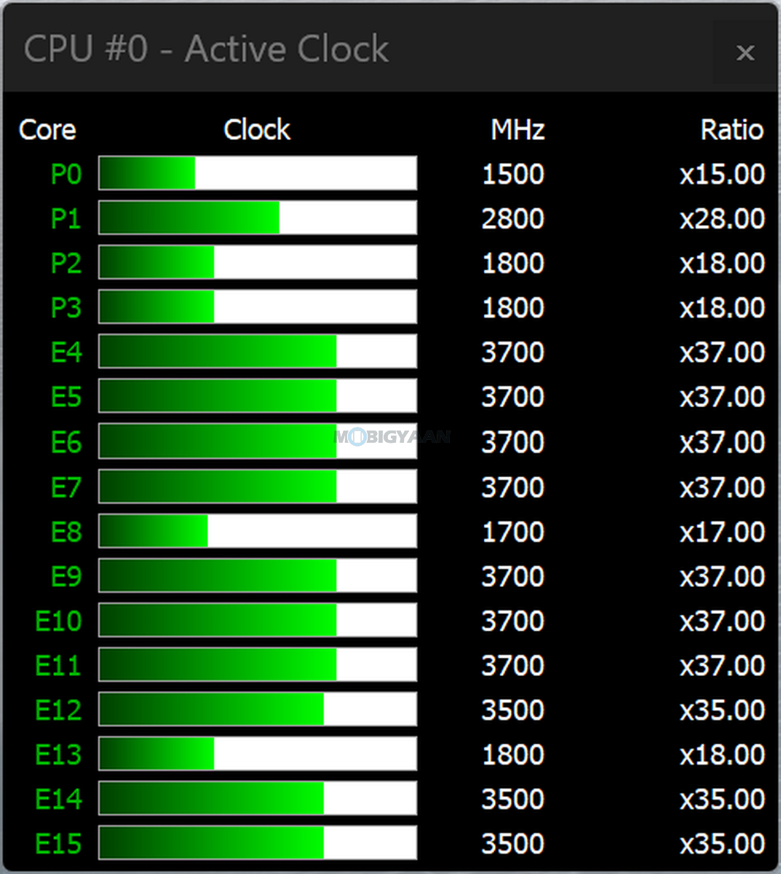Select the "Core" column header

(47, 130)
